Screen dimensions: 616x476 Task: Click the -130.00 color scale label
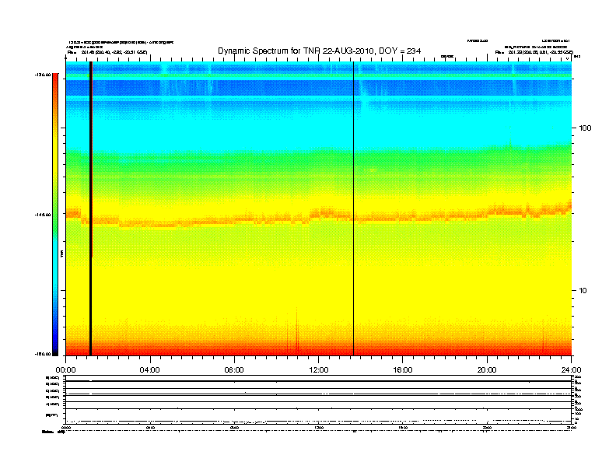click(x=43, y=75)
